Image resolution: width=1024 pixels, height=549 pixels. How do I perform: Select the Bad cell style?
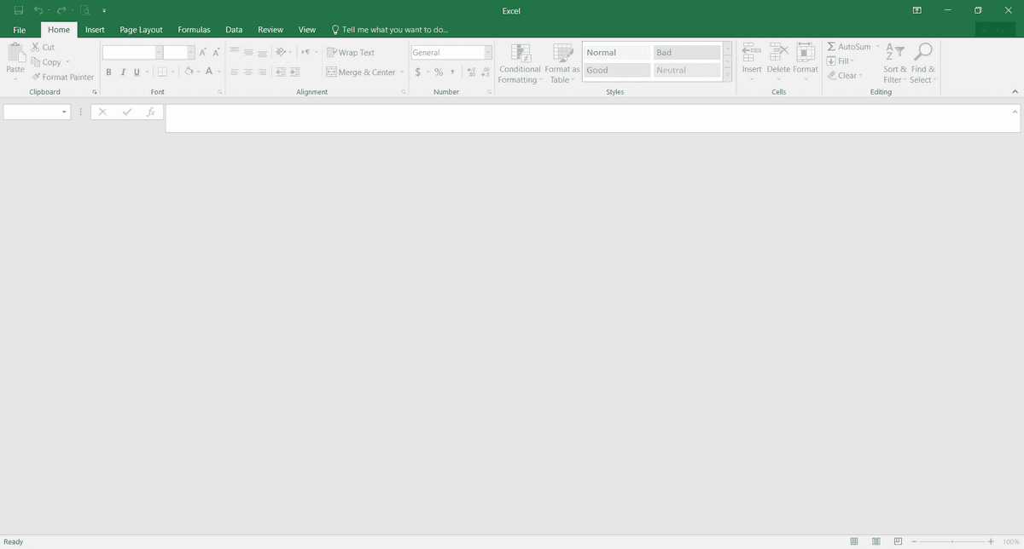click(687, 53)
